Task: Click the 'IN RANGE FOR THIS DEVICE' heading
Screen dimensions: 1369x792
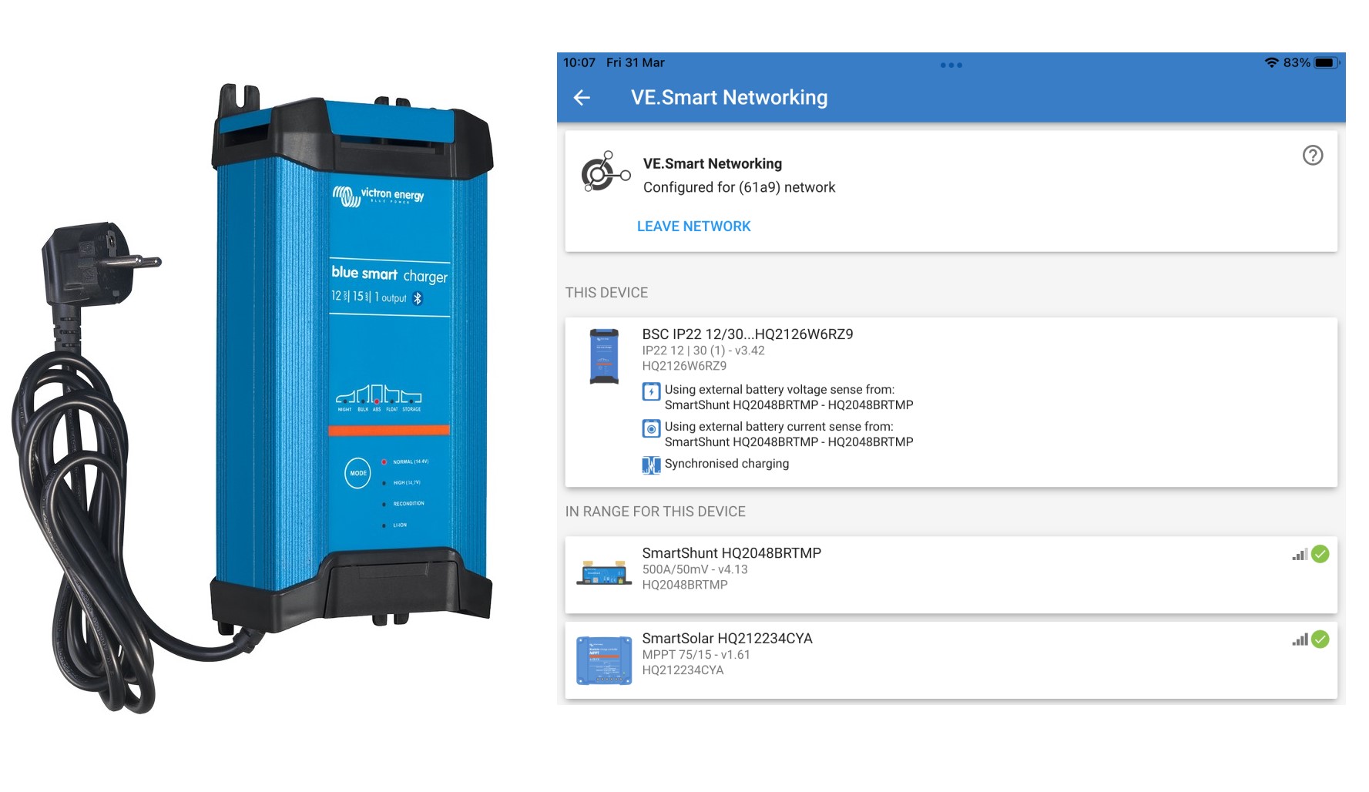Action: pyautogui.click(x=656, y=512)
